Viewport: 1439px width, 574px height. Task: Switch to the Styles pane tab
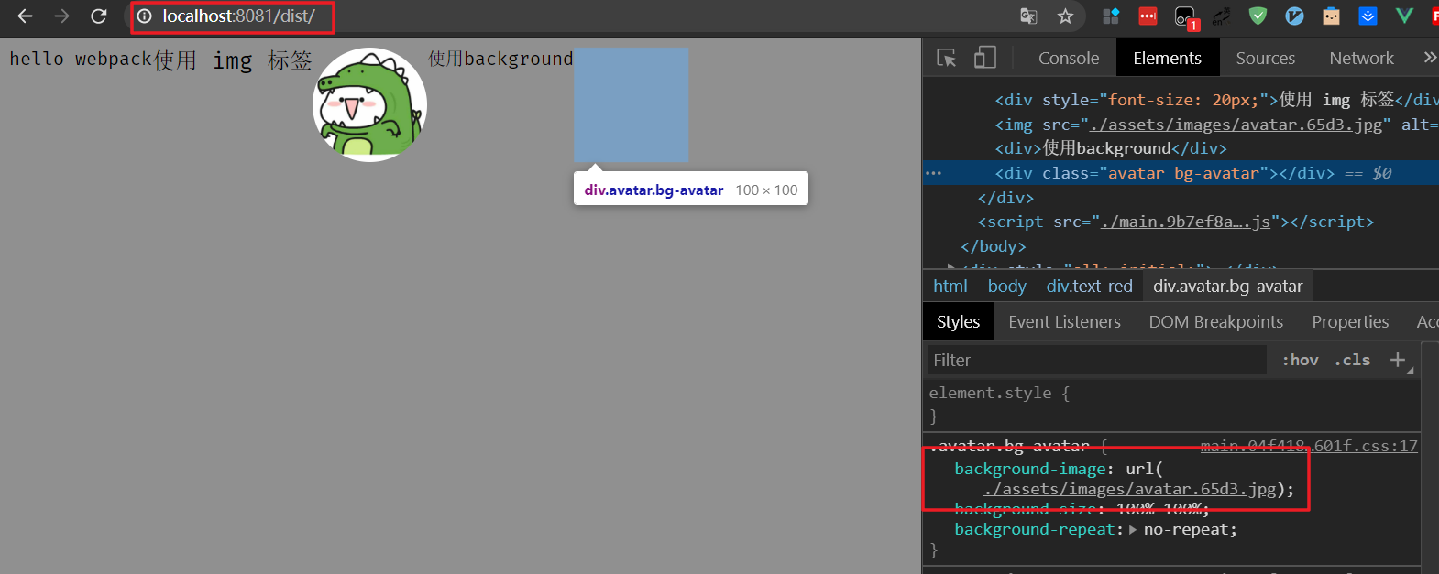pos(958,322)
